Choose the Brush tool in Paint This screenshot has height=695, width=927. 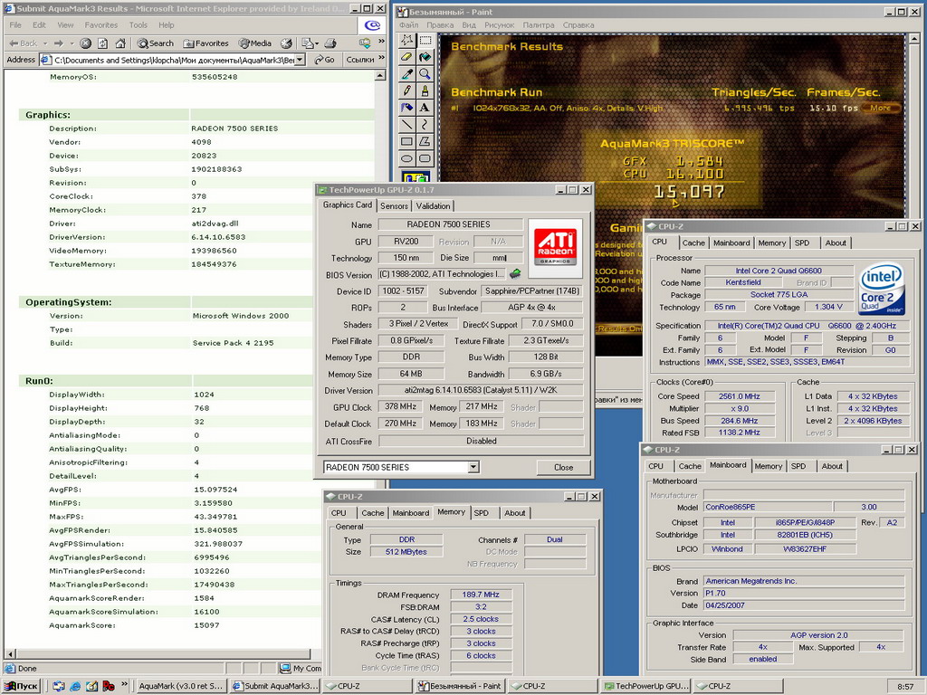pos(425,90)
